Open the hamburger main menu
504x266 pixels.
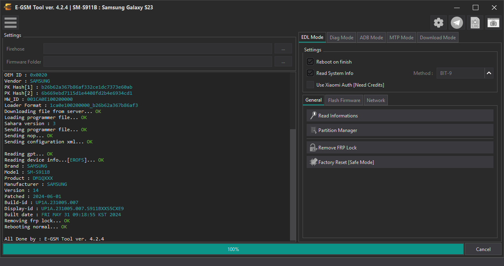pyautogui.click(x=11, y=23)
